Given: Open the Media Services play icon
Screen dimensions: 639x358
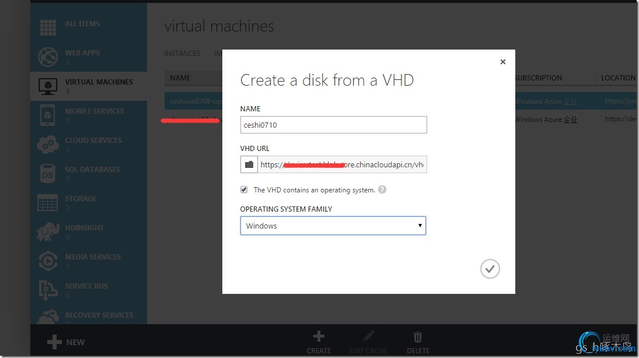Looking at the screenshot, I should [x=48, y=261].
